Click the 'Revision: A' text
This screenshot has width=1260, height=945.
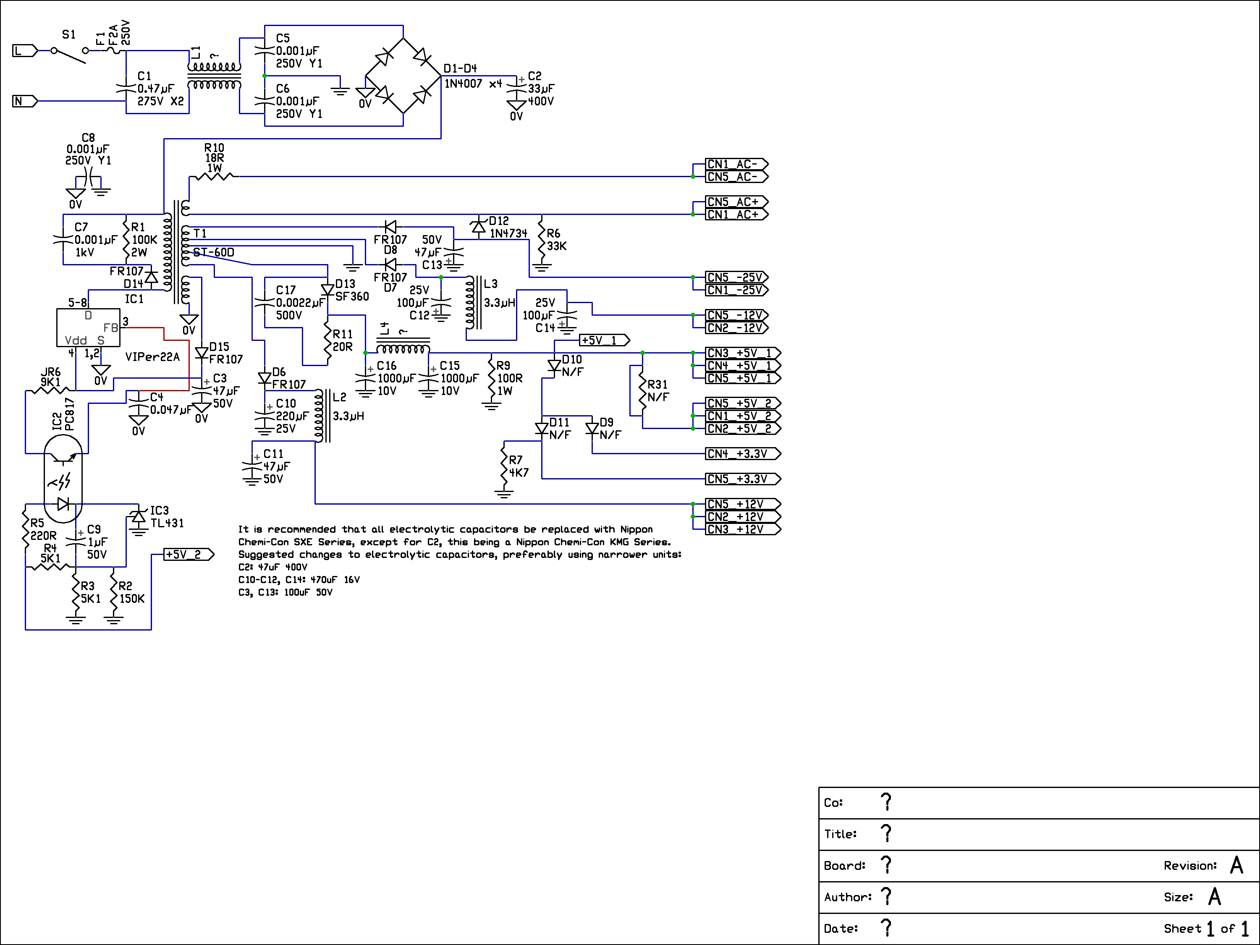point(1203,865)
